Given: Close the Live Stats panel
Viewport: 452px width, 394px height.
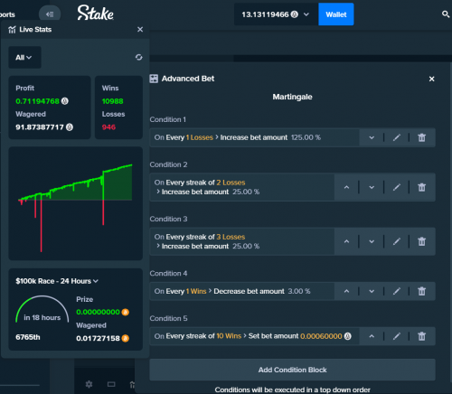Looking at the screenshot, I should pyautogui.click(x=140, y=30).
